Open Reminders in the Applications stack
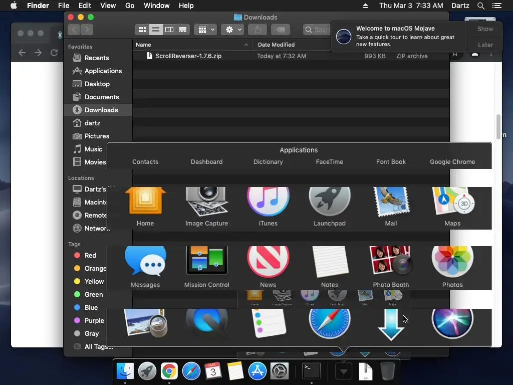The width and height of the screenshot is (513, 385). pos(268,323)
